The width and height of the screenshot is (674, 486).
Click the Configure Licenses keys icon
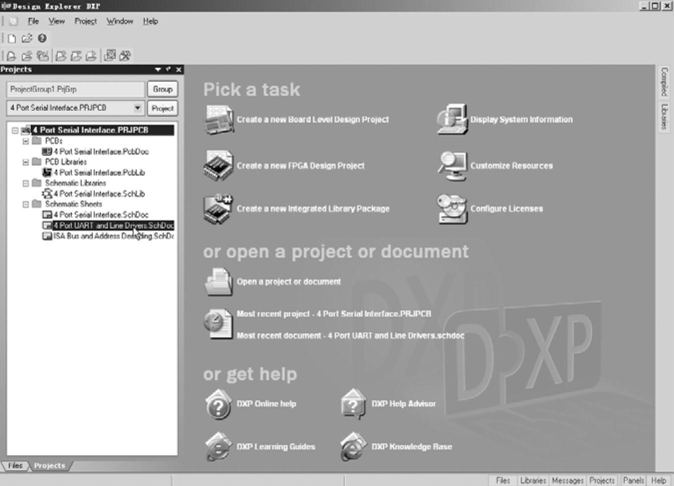point(452,209)
